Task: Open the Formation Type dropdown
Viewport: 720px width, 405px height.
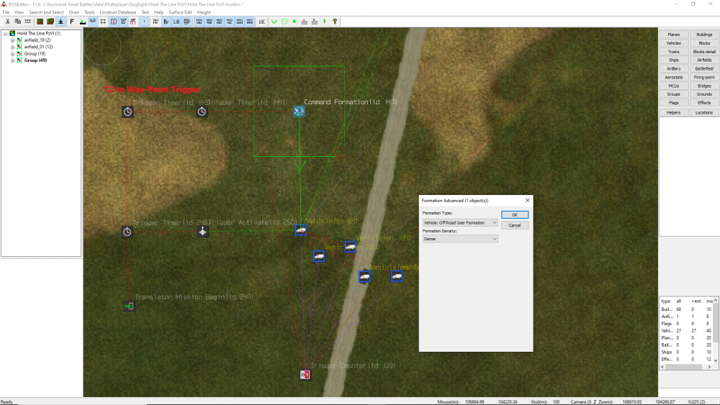Action: [460, 222]
